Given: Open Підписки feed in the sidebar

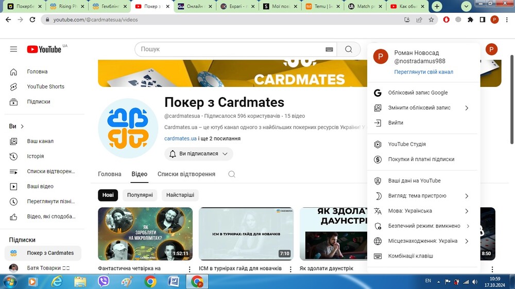Looking at the screenshot, I should pyautogui.click(x=44, y=102).
